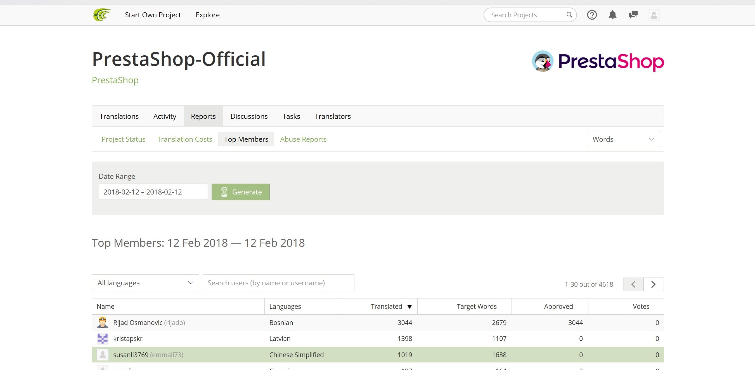Open the All languages dropdown
The image size is (755, 370).
[x=145, y=283]
